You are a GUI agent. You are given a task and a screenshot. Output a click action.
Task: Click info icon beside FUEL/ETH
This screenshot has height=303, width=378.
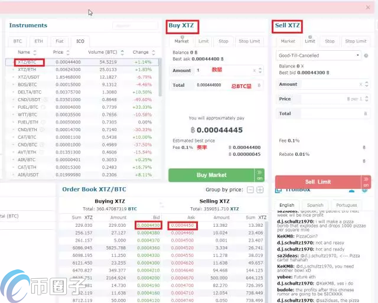click(x=43, y=122)
